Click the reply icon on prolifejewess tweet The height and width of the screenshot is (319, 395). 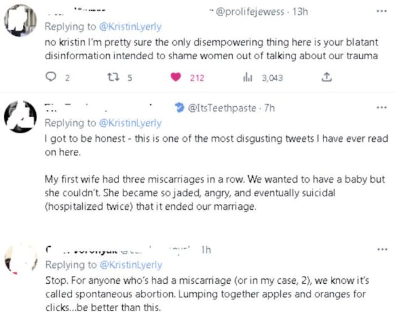click(x=52, y=78)
